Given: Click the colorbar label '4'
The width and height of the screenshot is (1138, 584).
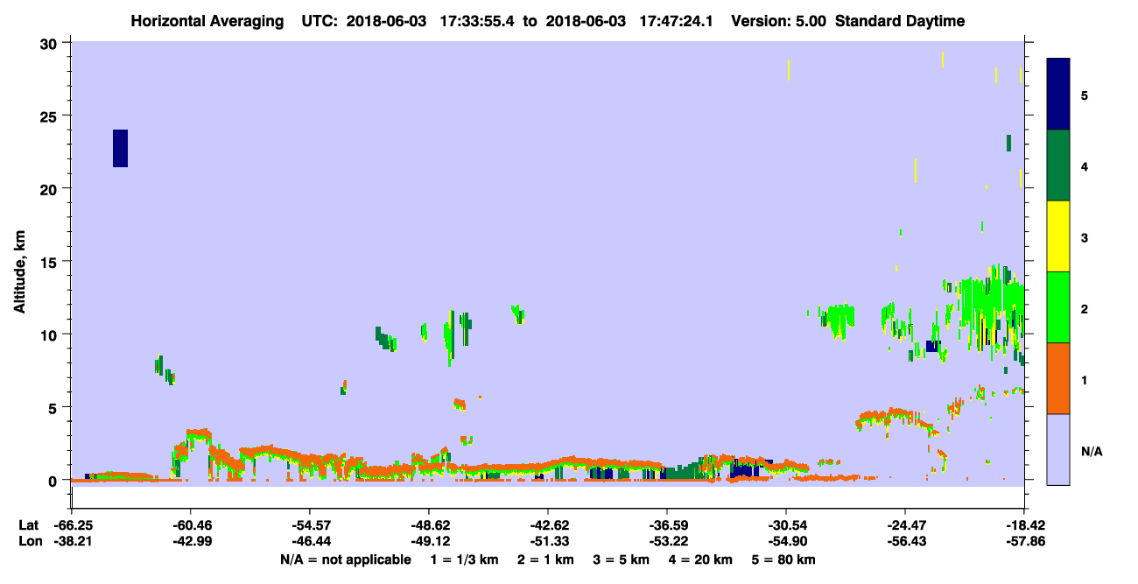Looking at the screenshot, I should tap(1085, 166).
